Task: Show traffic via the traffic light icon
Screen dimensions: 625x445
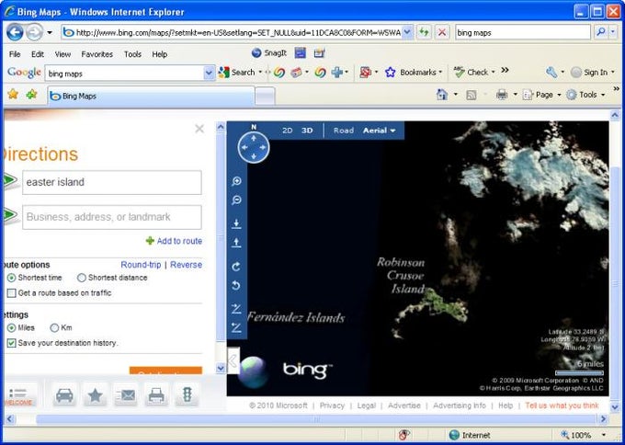Action: click(187, 395)
